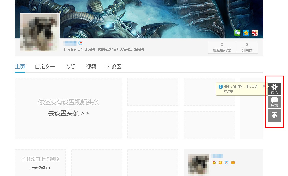Screen dimensions: 288x176
Task: Click the blue TV badge icon
Action: coord(227,163)
